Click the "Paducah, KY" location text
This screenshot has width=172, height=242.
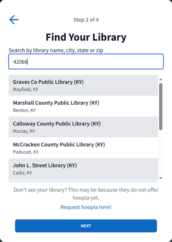26,152
